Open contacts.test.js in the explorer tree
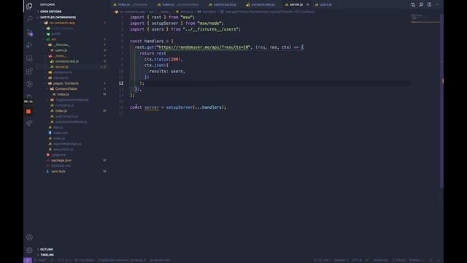 coord(66,61)
